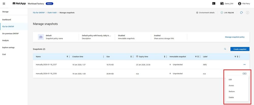The width and height of the screenshot is (254, 105).
Task: Click the refresh icon in breadcrumb bar
Action: click(x=241, y=13)
